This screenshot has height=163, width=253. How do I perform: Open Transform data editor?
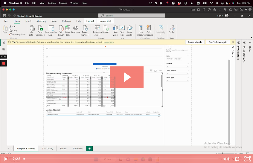(x=97, y=31)
